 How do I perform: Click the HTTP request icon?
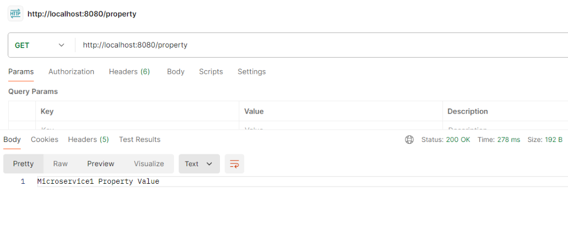pos(15,14)
